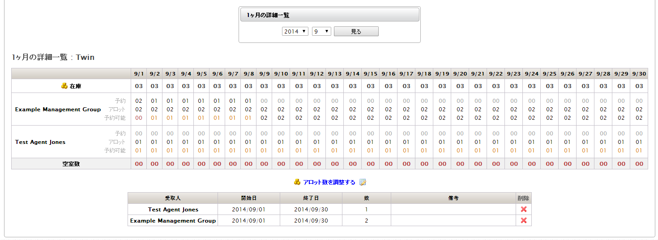
Task: Click the 開始日 column header
Action: click(x=248, y=198)
